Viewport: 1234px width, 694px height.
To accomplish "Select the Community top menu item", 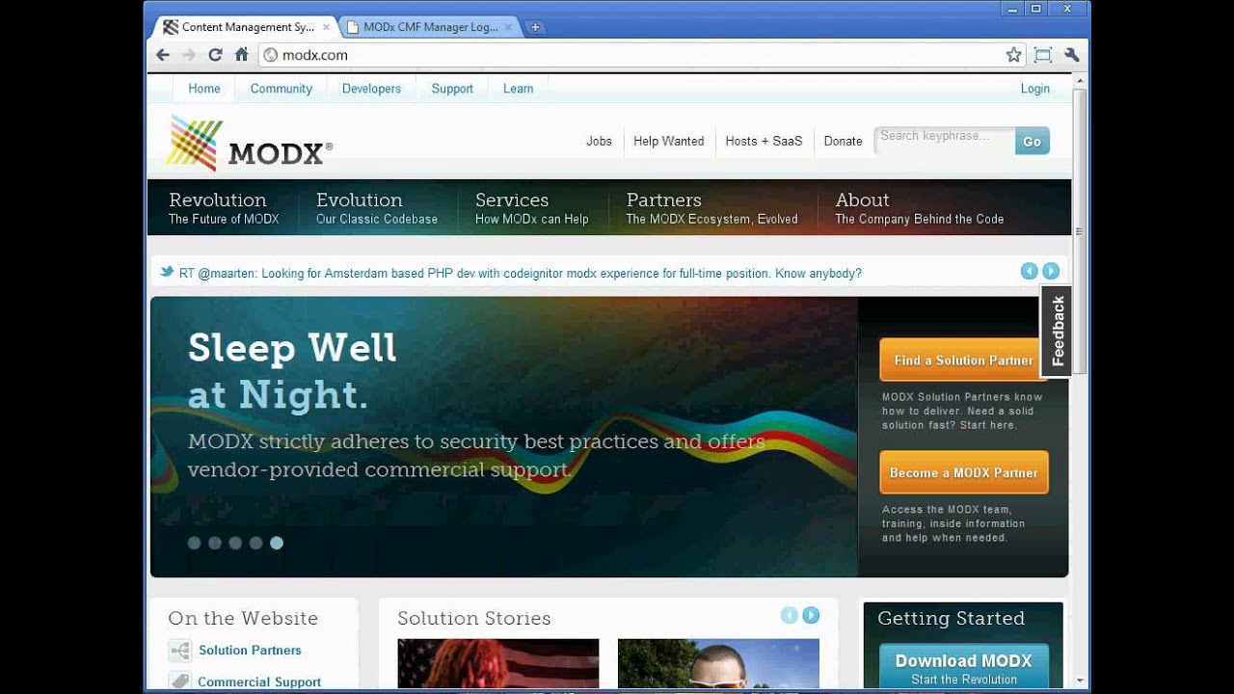I will coord(282,89).
